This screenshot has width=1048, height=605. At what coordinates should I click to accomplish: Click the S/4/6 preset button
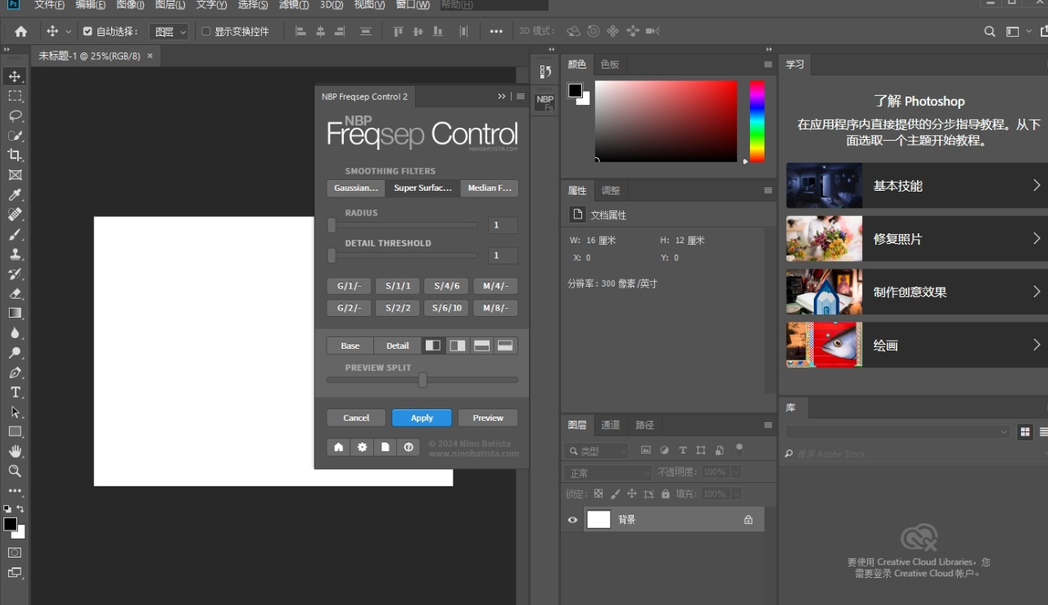coord(447,286)
